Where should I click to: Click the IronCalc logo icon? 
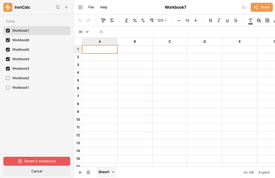coord(8,7)
